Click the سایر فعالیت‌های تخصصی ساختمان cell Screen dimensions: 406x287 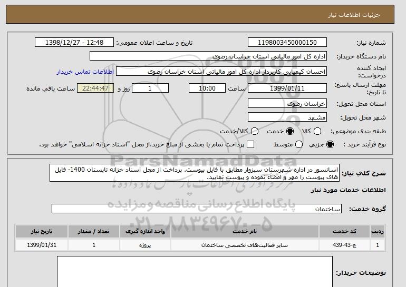pyautogui.click(x=245, y=245)
